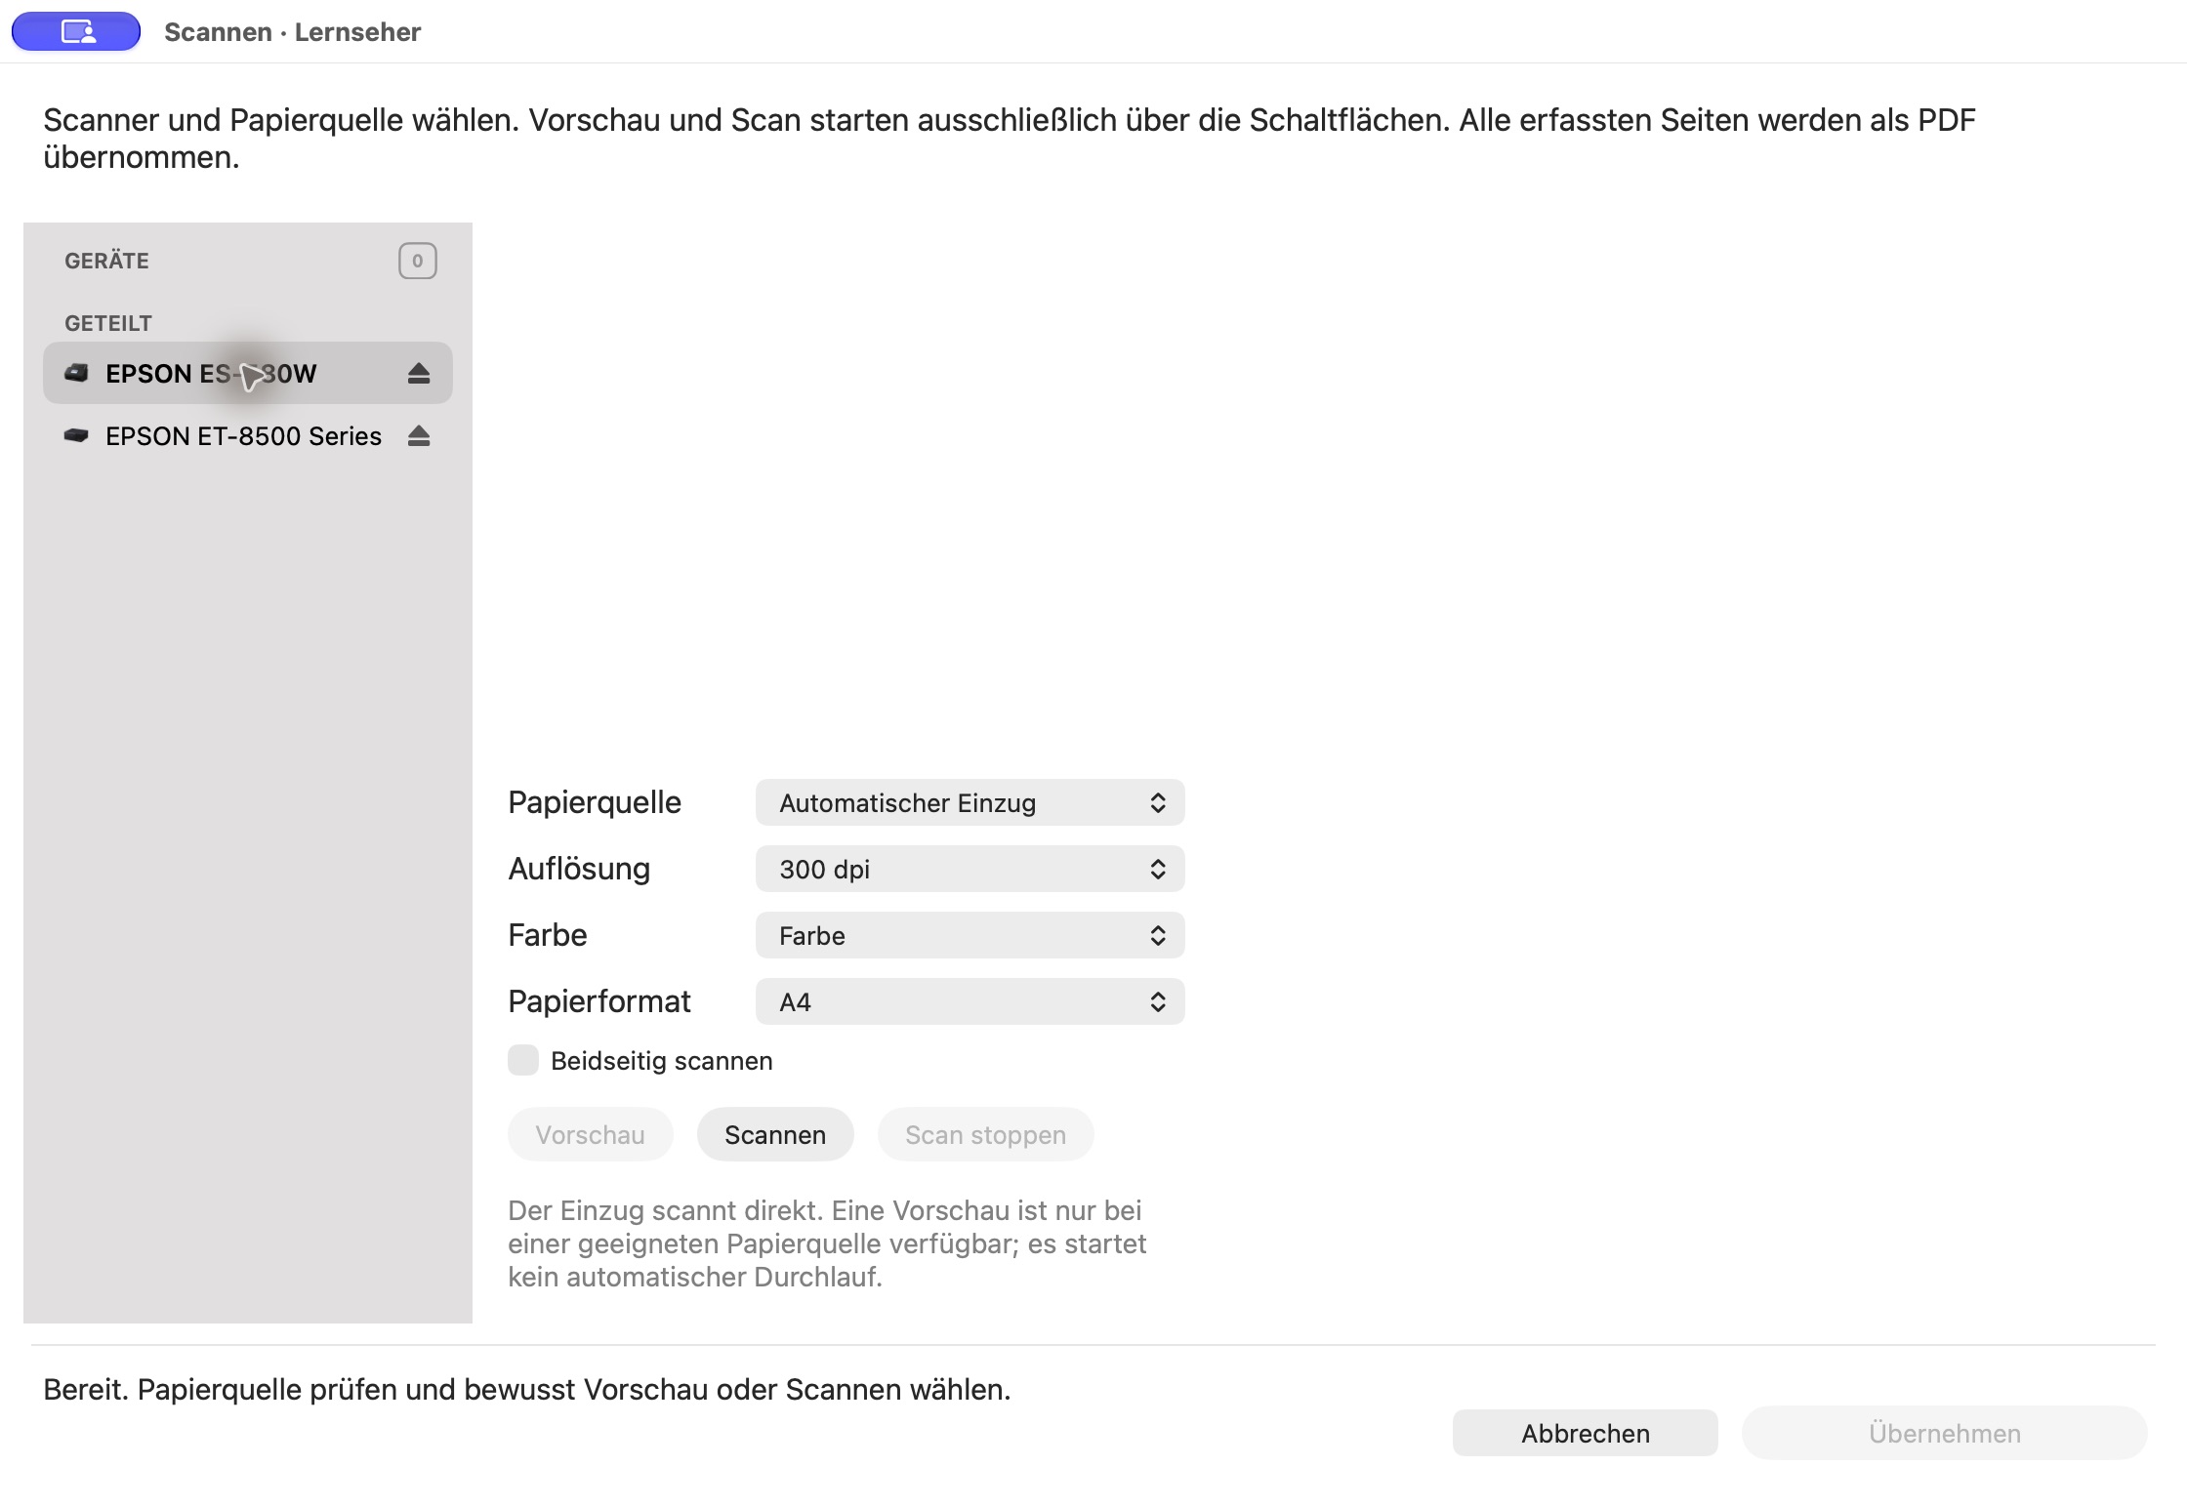Open the Papierquelle dropdown

pos(970,802)
